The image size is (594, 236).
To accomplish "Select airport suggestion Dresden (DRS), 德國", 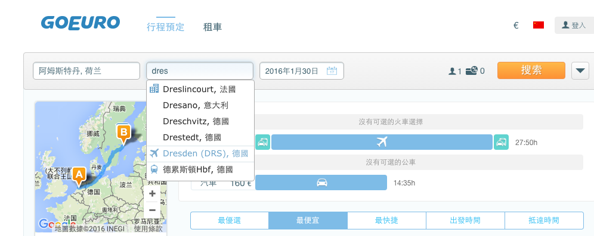I will [x=200, y=153].
